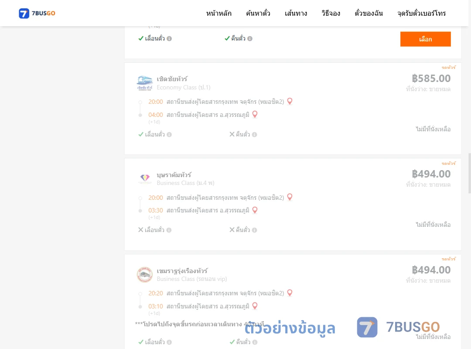Image resolution: width=471 pixels, height=349 pixels.
Task: Click Economy Class (ป.1) label
Action: (184, 88)
